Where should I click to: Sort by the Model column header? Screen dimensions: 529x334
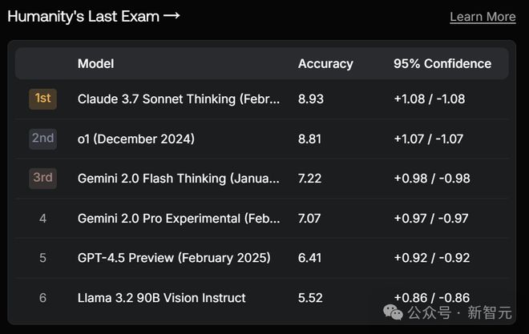(95, 63)
